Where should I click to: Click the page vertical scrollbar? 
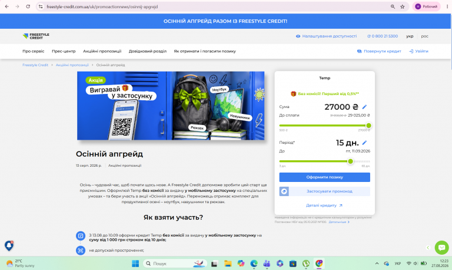coord(451,42)
